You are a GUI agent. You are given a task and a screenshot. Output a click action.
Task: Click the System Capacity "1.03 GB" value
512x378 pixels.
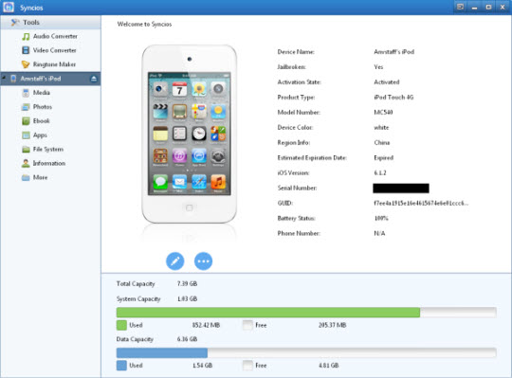click(187, 298)
